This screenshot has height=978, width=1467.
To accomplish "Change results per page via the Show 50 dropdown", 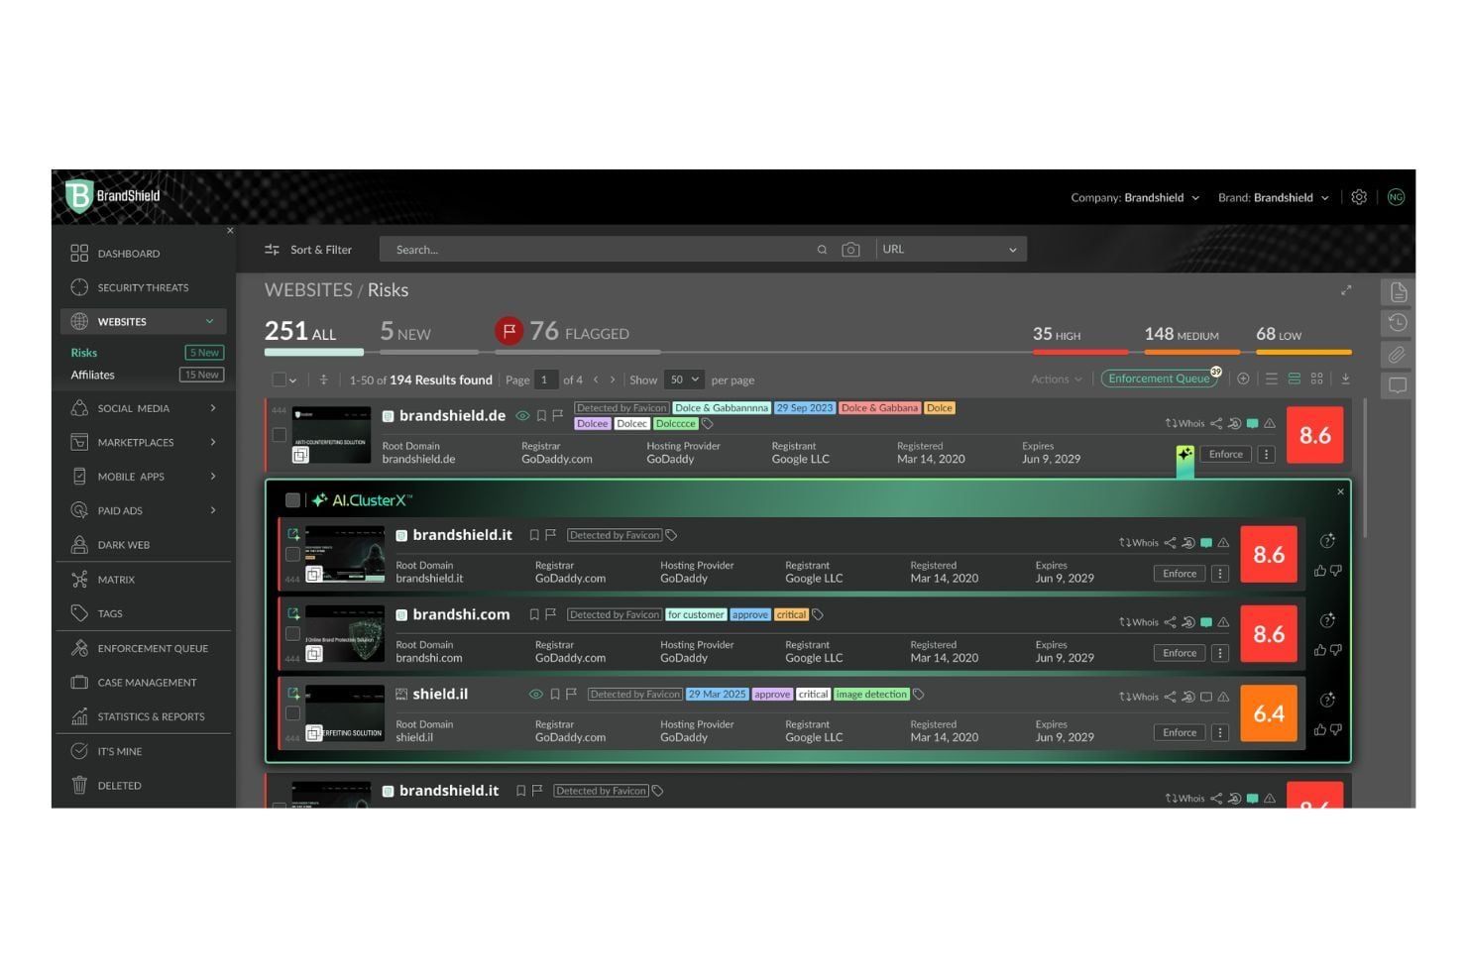I will pyautogui.click(x=682, y=380).
